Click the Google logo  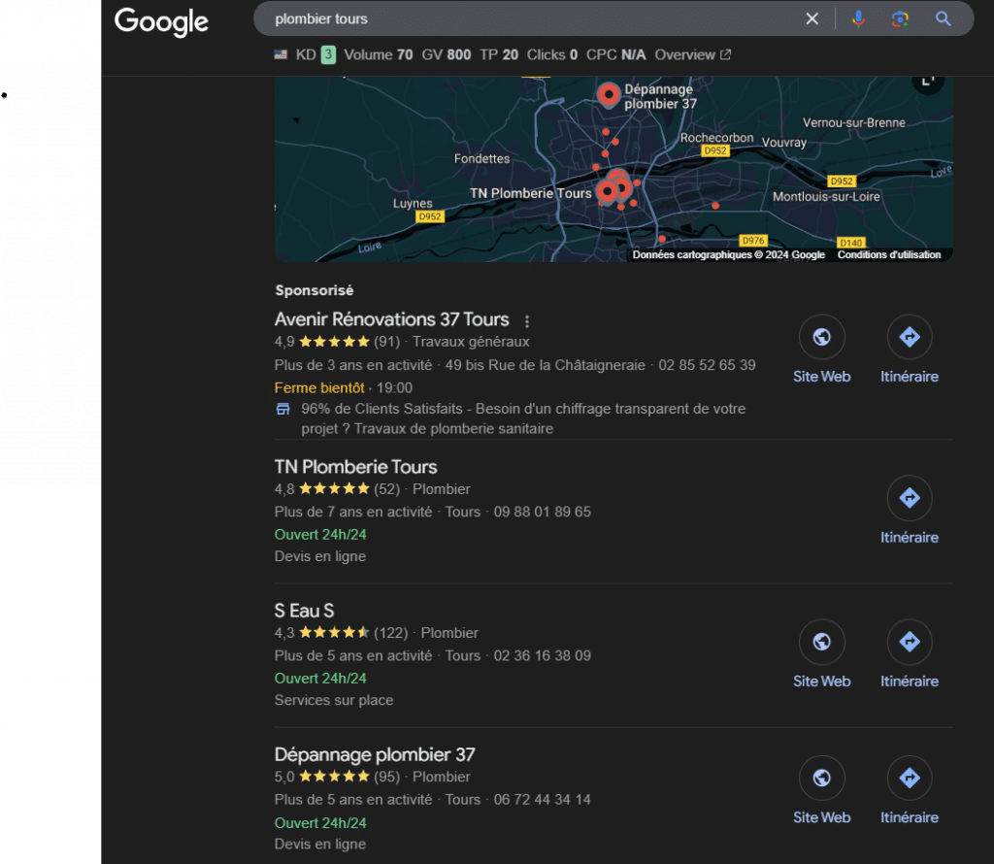(161, 22)
